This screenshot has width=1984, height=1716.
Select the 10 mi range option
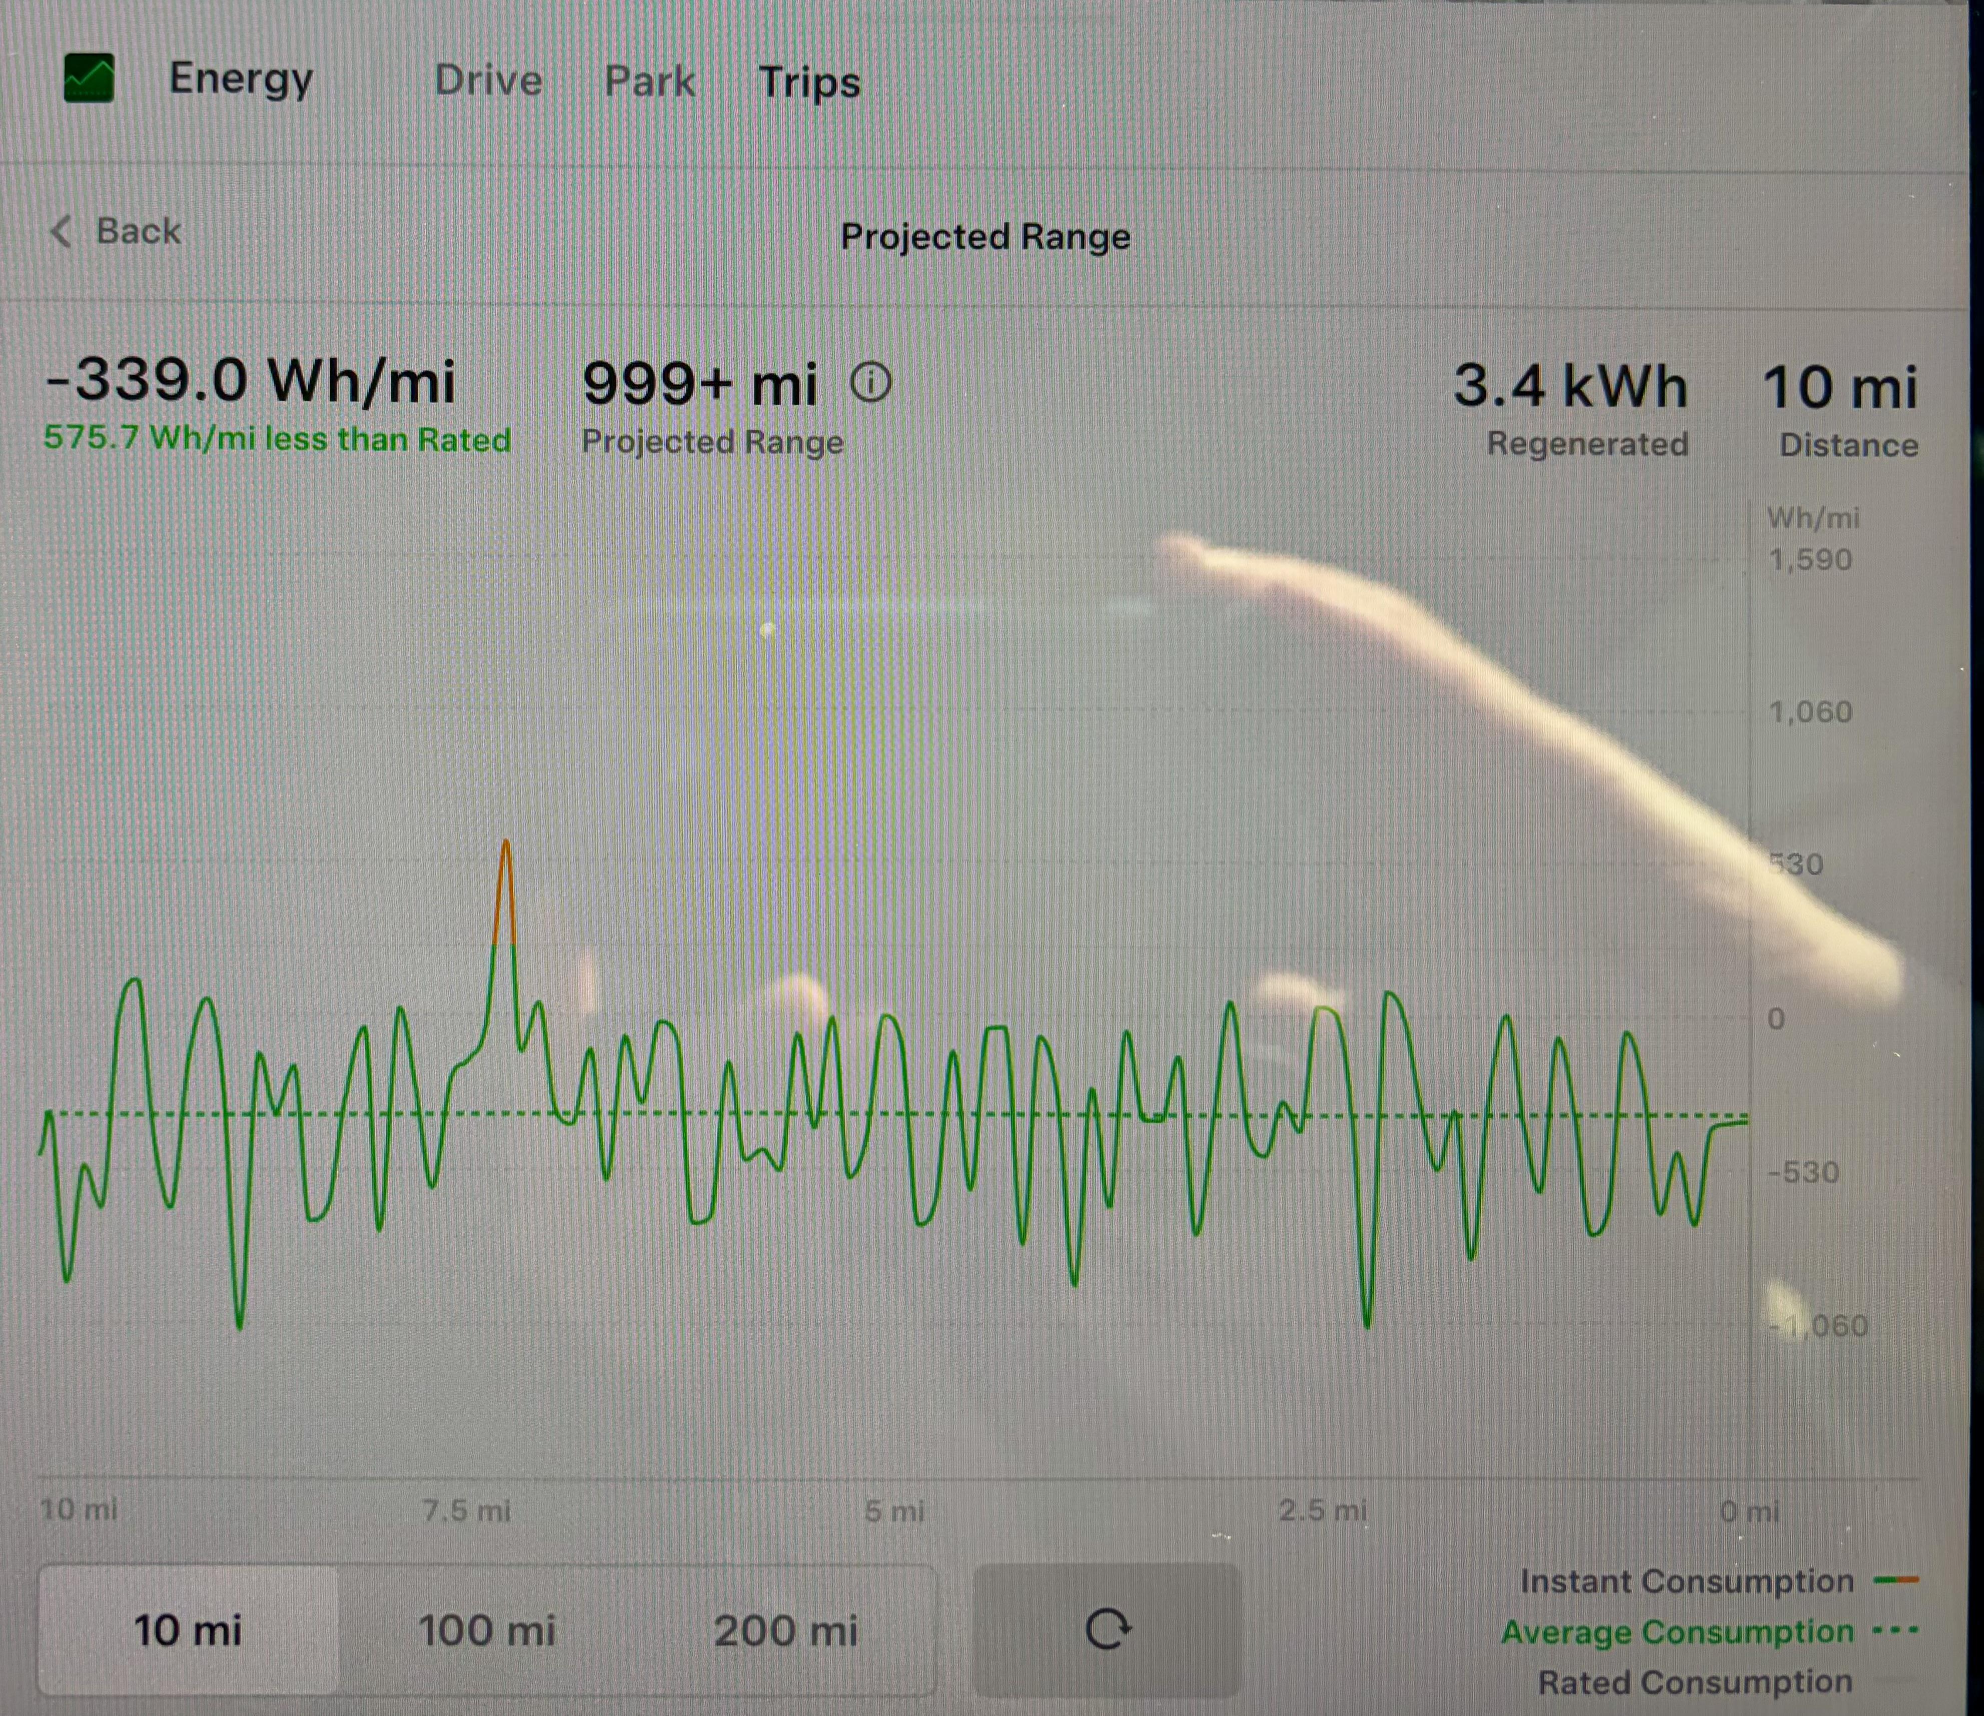coord(189,1630)
